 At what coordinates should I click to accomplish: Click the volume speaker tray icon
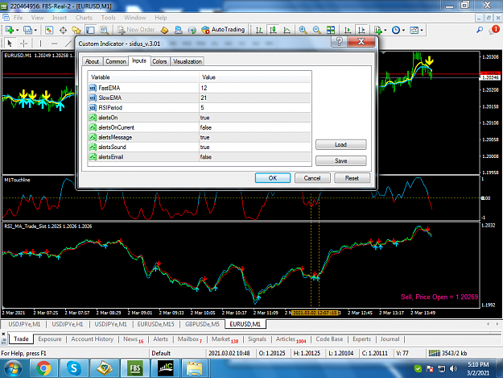(453, 368)
